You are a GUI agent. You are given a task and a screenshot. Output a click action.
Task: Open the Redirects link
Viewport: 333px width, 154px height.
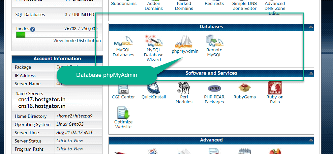(x=214, y=4)
